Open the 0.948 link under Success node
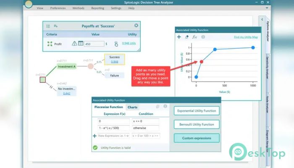This screenshot has height=168, width=294. click(114, 62)
